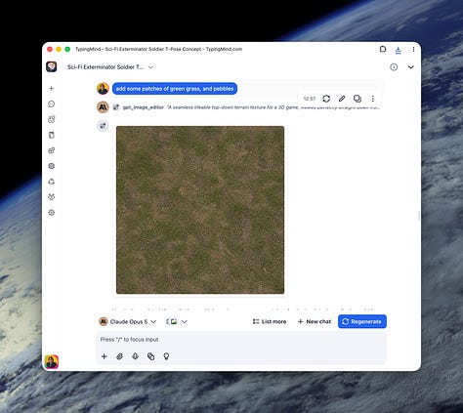Click the sidebar icon just below the chat bubble
463x413 pixels.
52,119
